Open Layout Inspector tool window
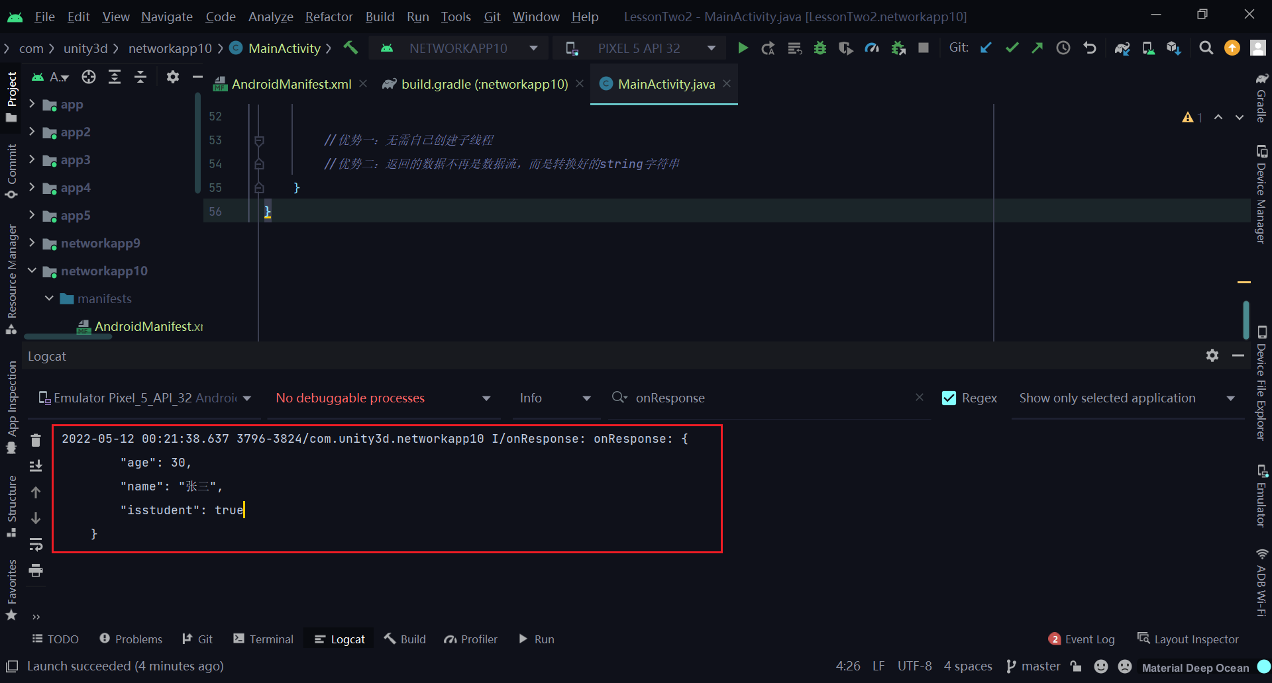 click(1188, 639)
